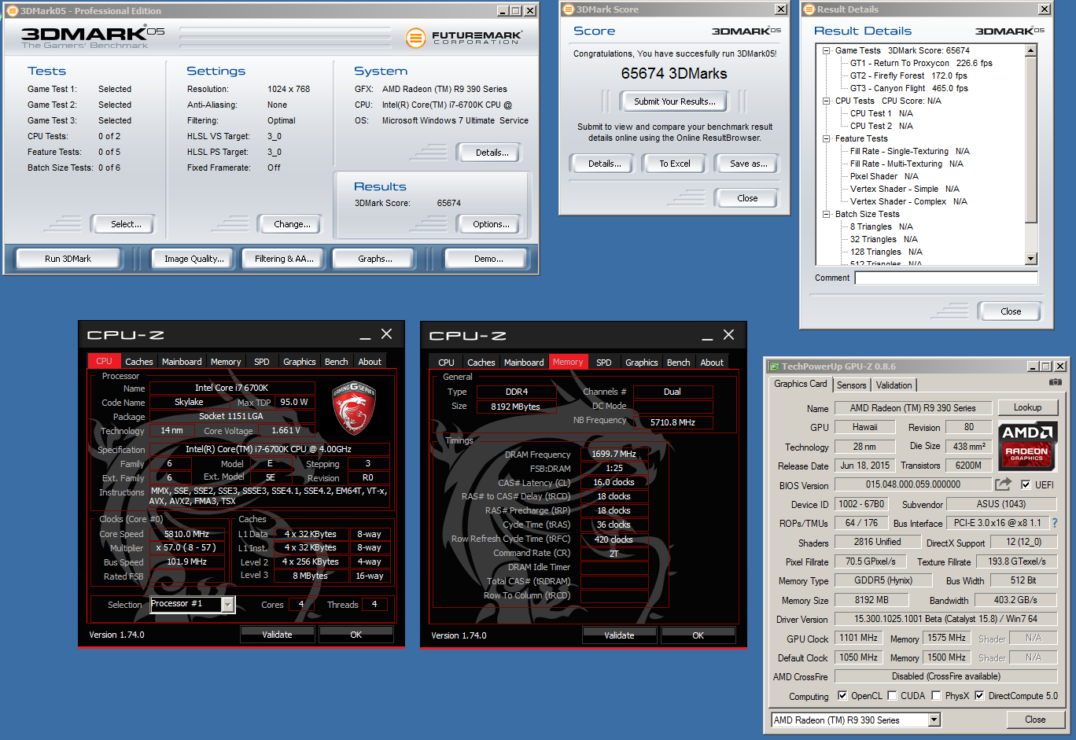Open the AMD Radeon R9 390 Series GPU selector
1076x740 pixels.
pyautogui.click(x=934, y=720)
